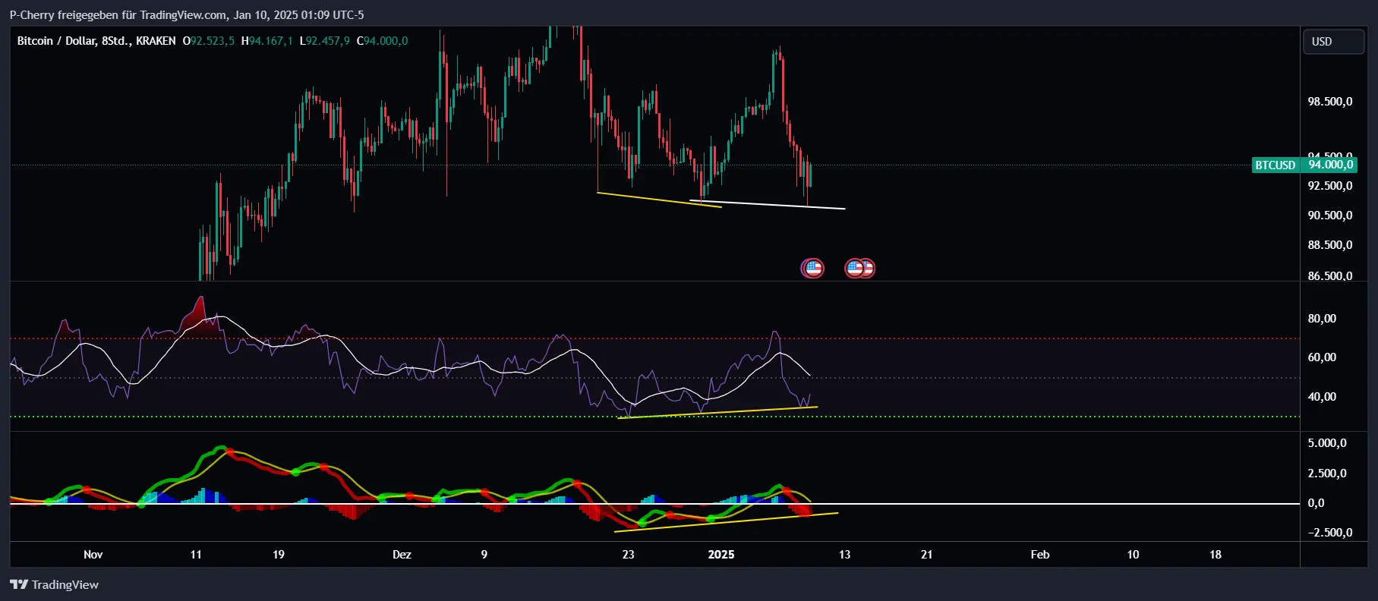Viewport: 1378px width, 601px height.
Task: Click the high value H94.167,1
Action: [x=266, y=41]
